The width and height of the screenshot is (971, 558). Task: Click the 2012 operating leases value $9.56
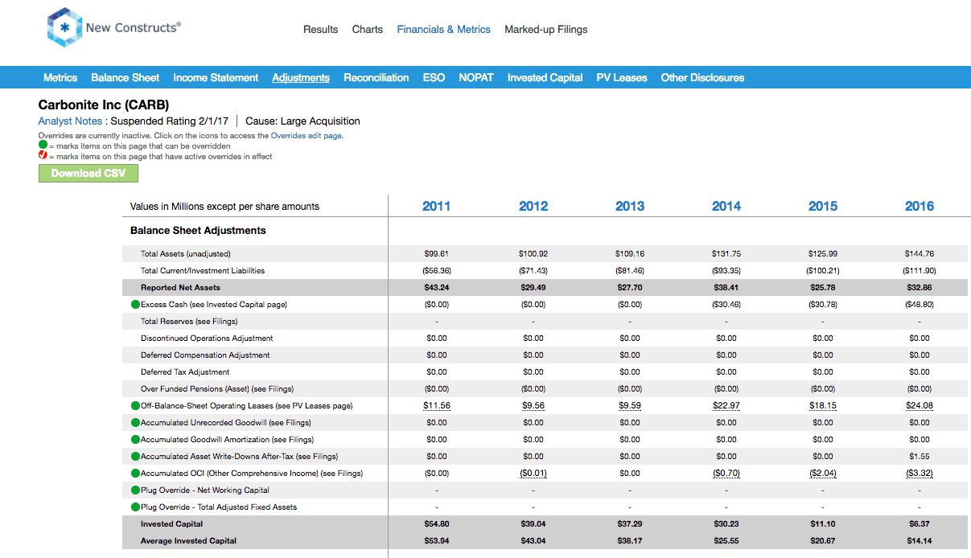[533, 406]
